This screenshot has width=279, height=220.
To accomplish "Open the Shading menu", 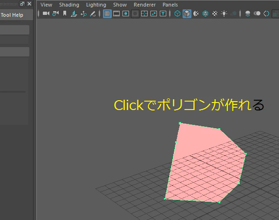I will coord(69,5).
